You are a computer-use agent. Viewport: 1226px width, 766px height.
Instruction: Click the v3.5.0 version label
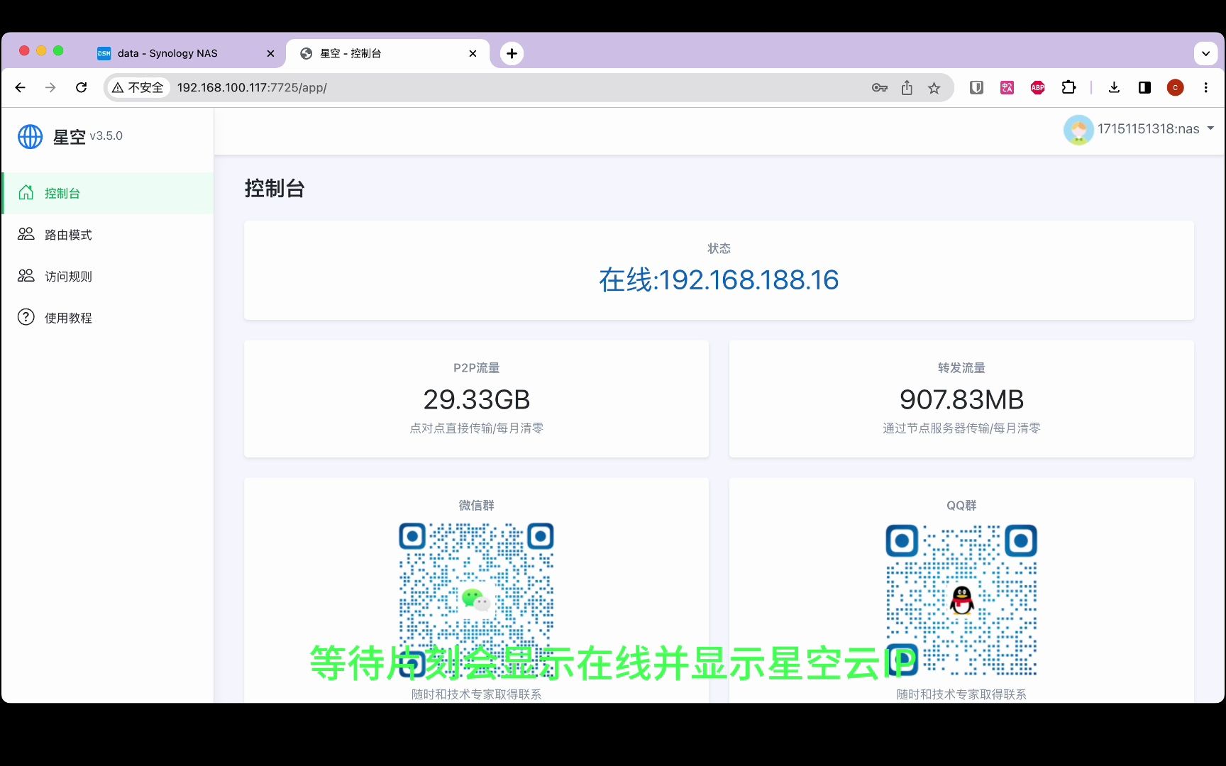(x=106, y=135)
